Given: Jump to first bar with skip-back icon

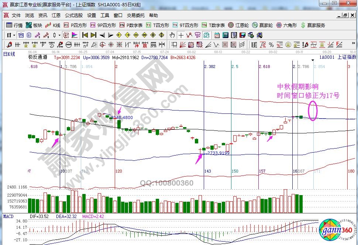Looking at the screenshot, I should [x=85, y=35].
